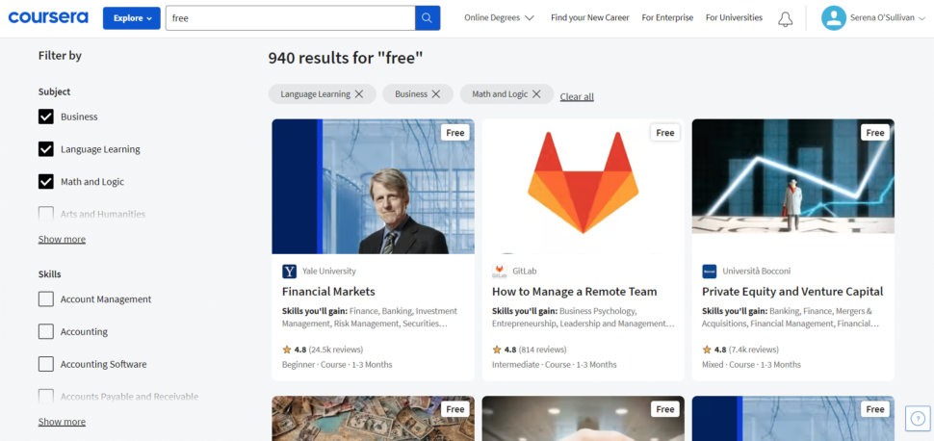Check the Accounting skill checkbox

pos(46,331)
